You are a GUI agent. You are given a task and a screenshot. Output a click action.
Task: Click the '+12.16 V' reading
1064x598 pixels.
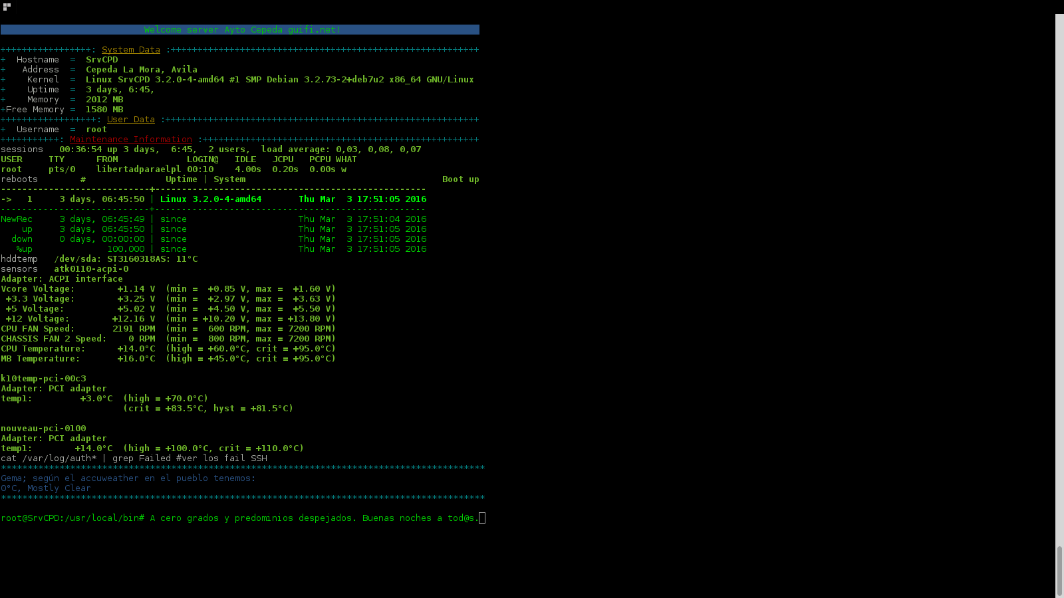pos(134,319)
